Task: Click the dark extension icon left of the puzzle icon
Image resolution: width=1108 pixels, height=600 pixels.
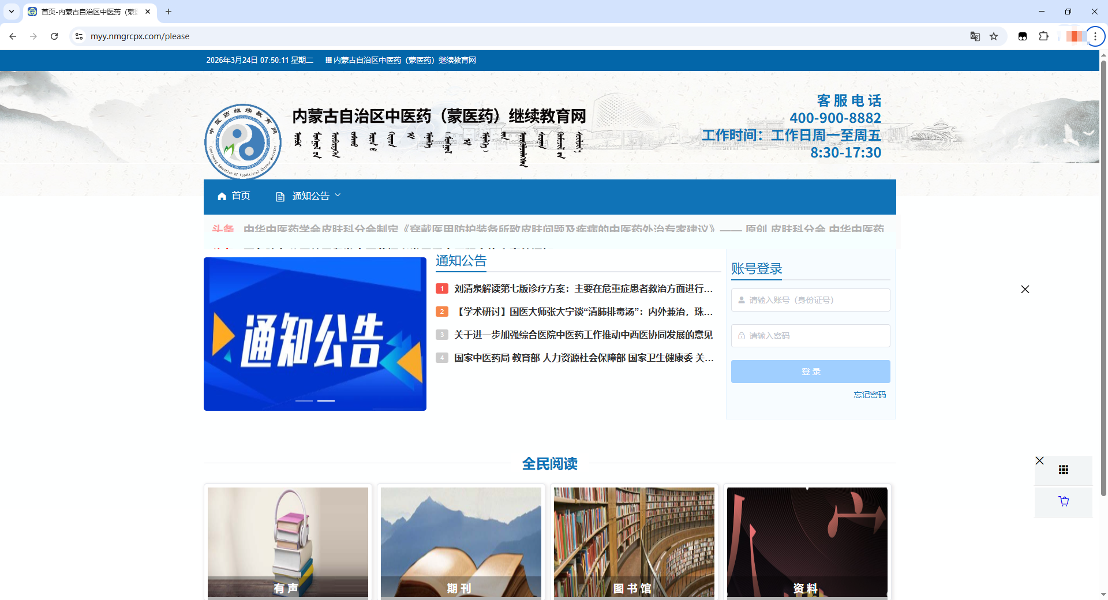Action: tap(1023, 36)
